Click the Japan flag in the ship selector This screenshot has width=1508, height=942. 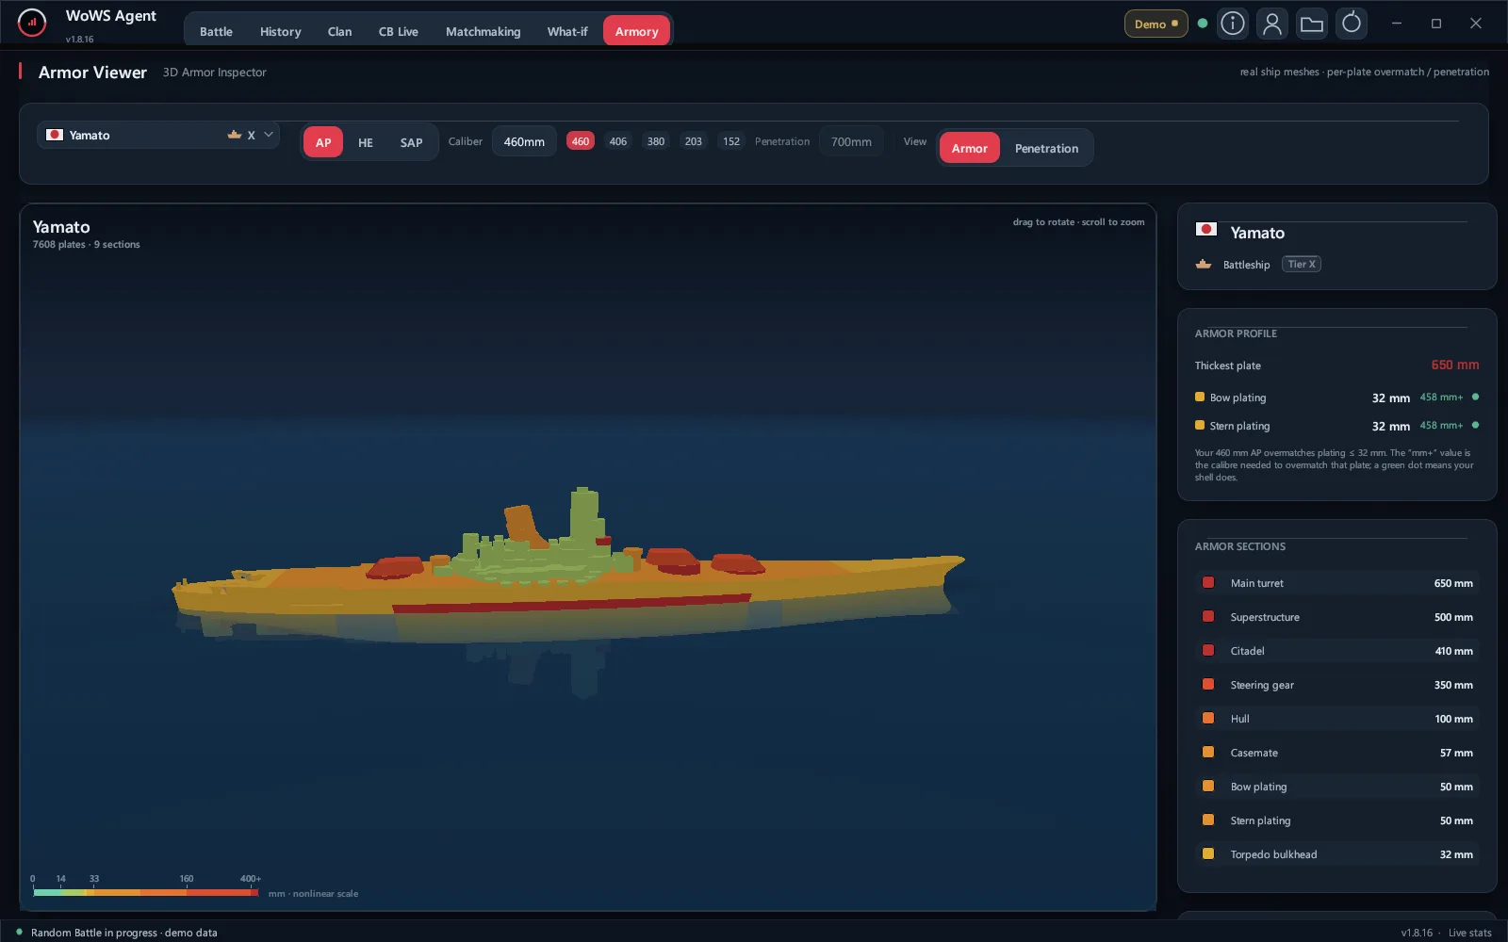coord(55,135)
